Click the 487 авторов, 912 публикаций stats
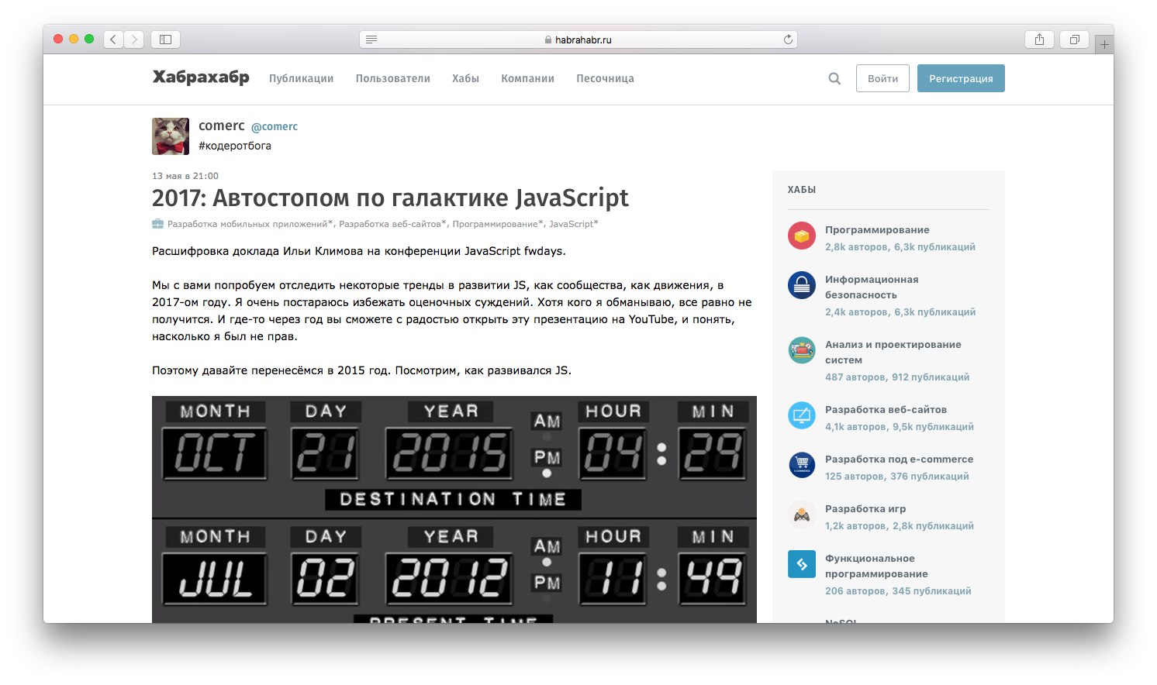The width and height of the screenshot is (1157, 685). coord(897,377)
